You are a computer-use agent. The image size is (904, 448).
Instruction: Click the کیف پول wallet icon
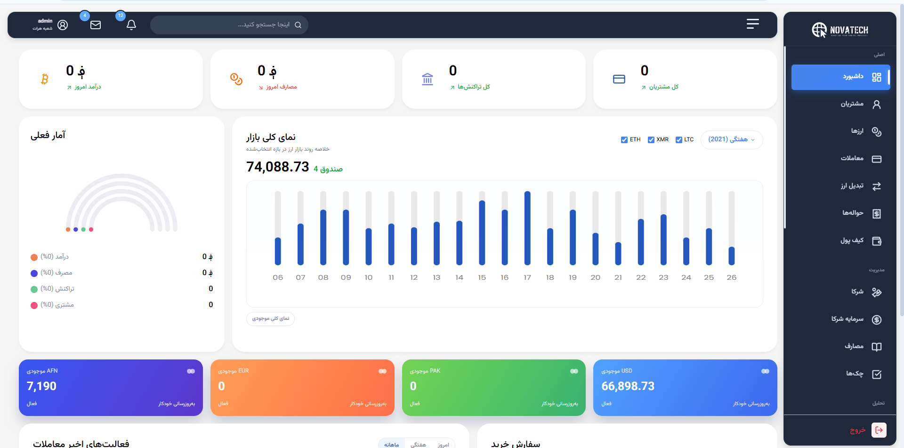click(x=877, y=241)
